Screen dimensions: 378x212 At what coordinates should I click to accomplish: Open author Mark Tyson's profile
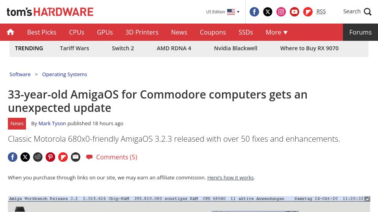52,124
